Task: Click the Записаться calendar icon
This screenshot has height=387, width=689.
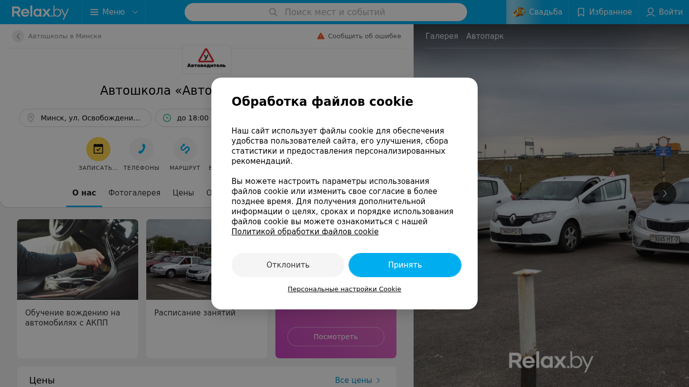Action: coord(98,149)
